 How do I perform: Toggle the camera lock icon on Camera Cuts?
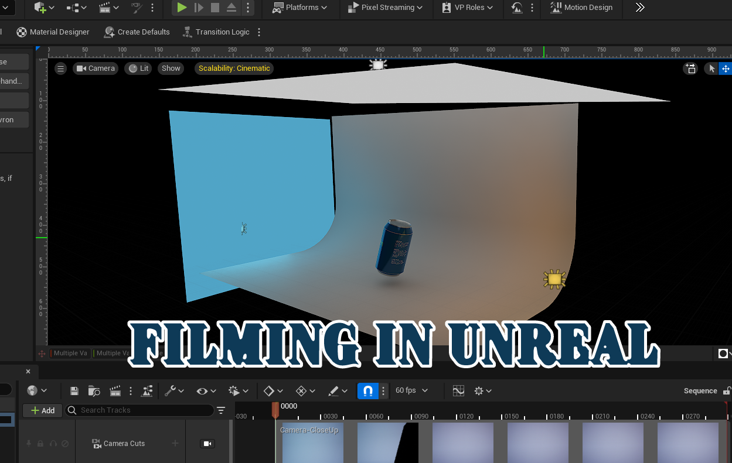[207, 444]
